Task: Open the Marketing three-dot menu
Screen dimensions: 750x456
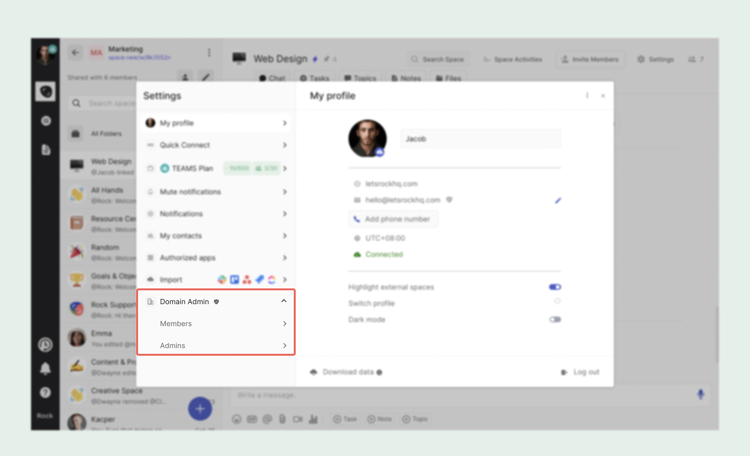Action: [209, 53]
